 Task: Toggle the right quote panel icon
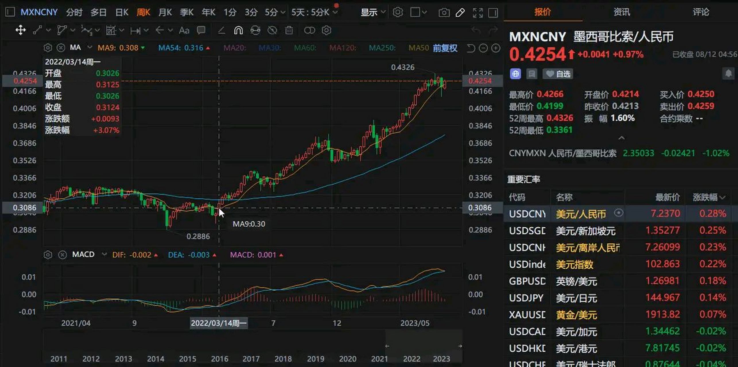point(493,12)
